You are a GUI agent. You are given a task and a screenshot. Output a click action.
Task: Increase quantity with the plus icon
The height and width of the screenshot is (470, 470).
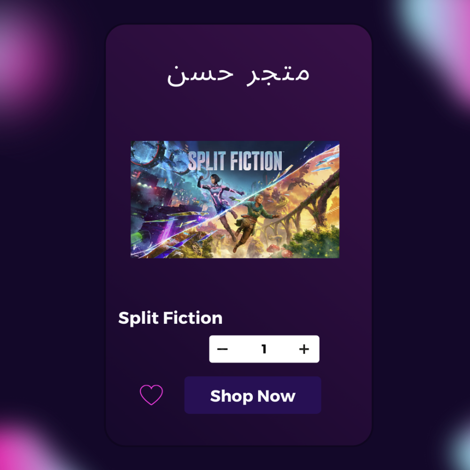coord(304,349)
